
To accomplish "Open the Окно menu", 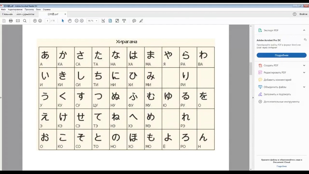I will point(38,9).
